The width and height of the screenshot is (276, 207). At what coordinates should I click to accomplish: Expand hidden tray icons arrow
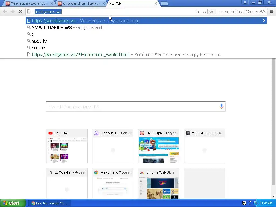(256, 203)
